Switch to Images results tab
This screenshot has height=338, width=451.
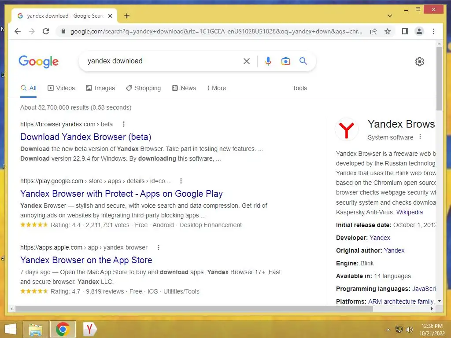100,88
